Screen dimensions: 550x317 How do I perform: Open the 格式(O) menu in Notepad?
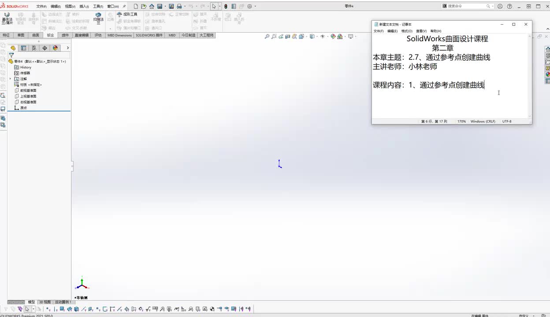tap(407, 31)
